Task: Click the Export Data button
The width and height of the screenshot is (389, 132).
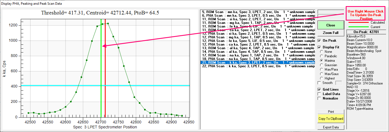Action: tap(330, 127)
